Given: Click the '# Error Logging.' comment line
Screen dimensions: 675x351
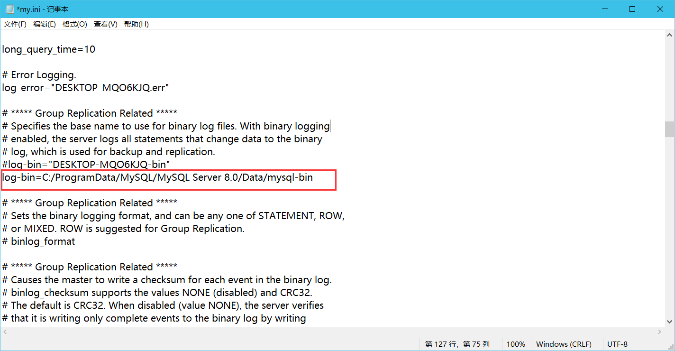Looking at the screenshot, I should (x=39, y=75).
